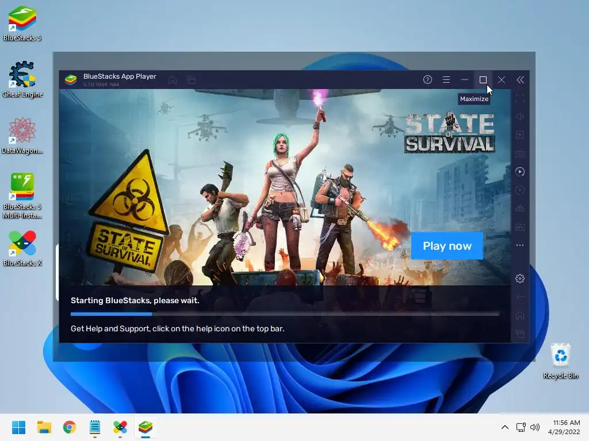This screenshot has width=589, height=441.
Task: Open BlueStacks settings gear in sidebar
Action: 520,278
